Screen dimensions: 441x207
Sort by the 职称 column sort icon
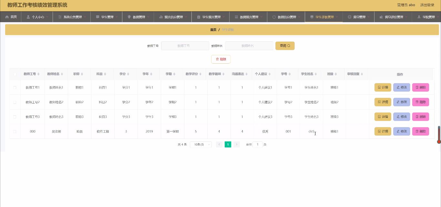pyautogui.click(x=82, y=74)
